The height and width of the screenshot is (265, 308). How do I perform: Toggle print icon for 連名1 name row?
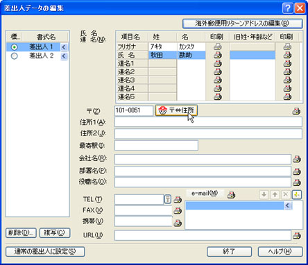pos(217,63)
